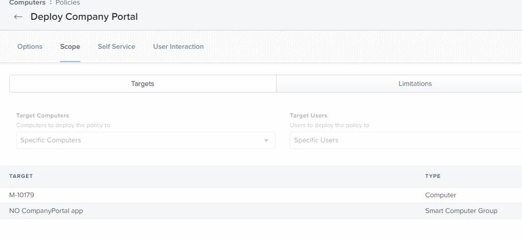Click the Target Users label
This screenshot has height=242, width=522.
click(309, 115)
